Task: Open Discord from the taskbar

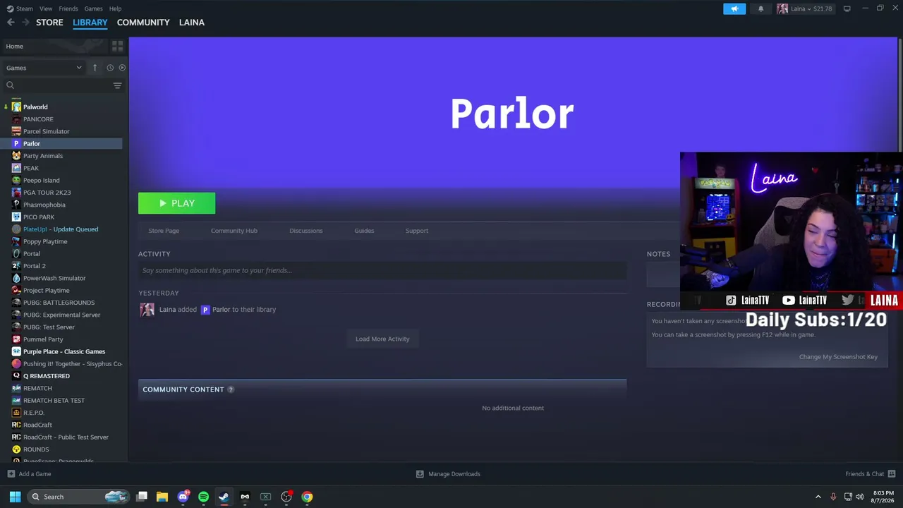Action: point(183,497)
